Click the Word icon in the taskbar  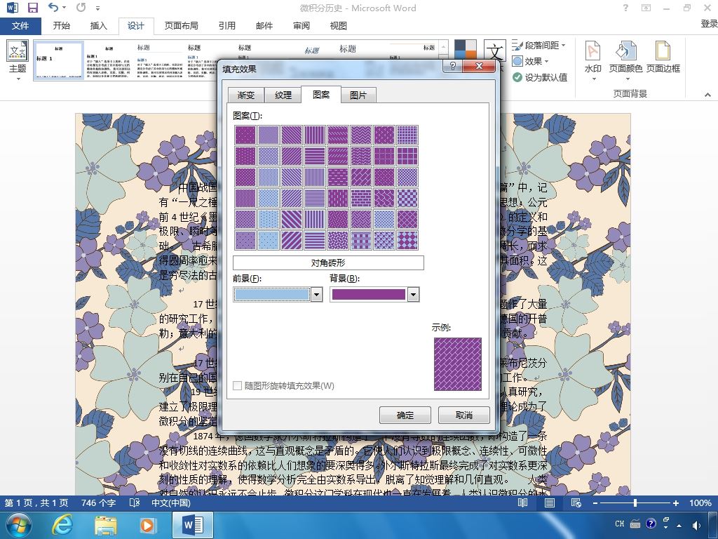[x=192, y=525]
